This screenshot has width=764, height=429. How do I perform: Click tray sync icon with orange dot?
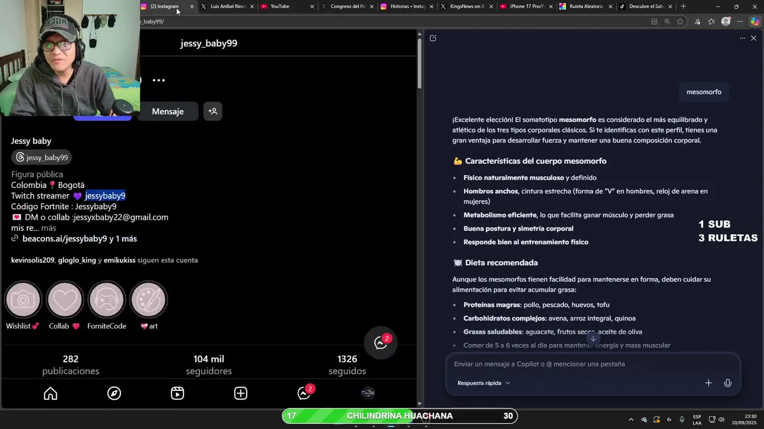[657, 419]
